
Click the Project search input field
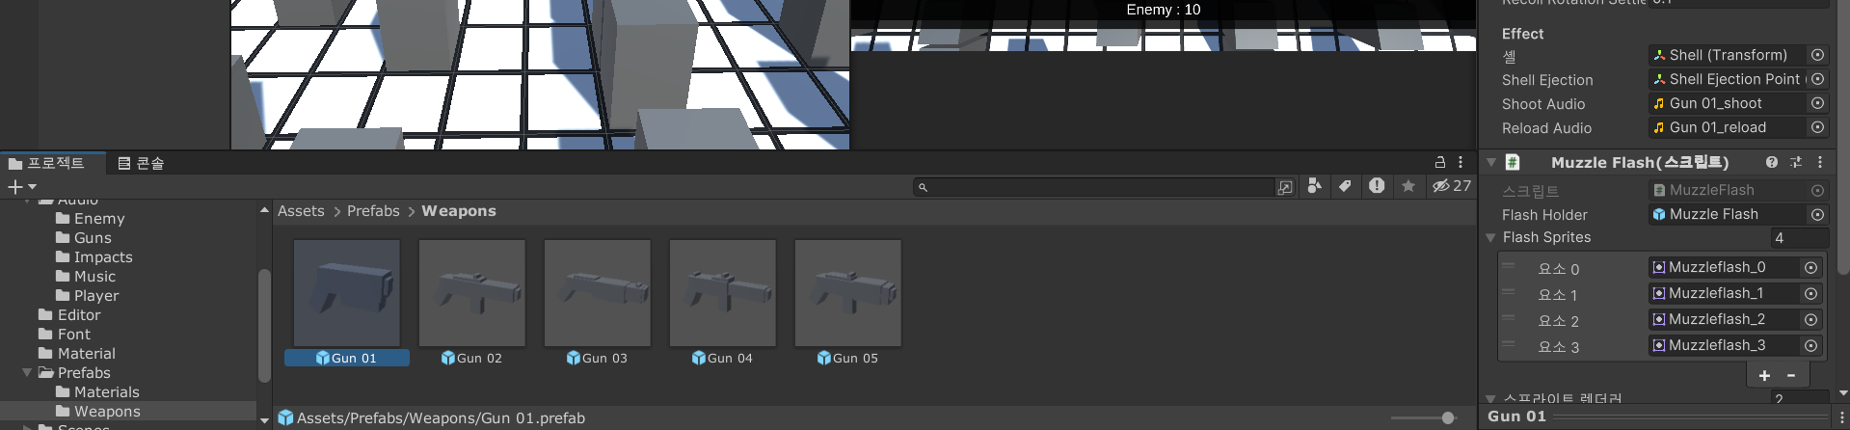point(1093,187)
